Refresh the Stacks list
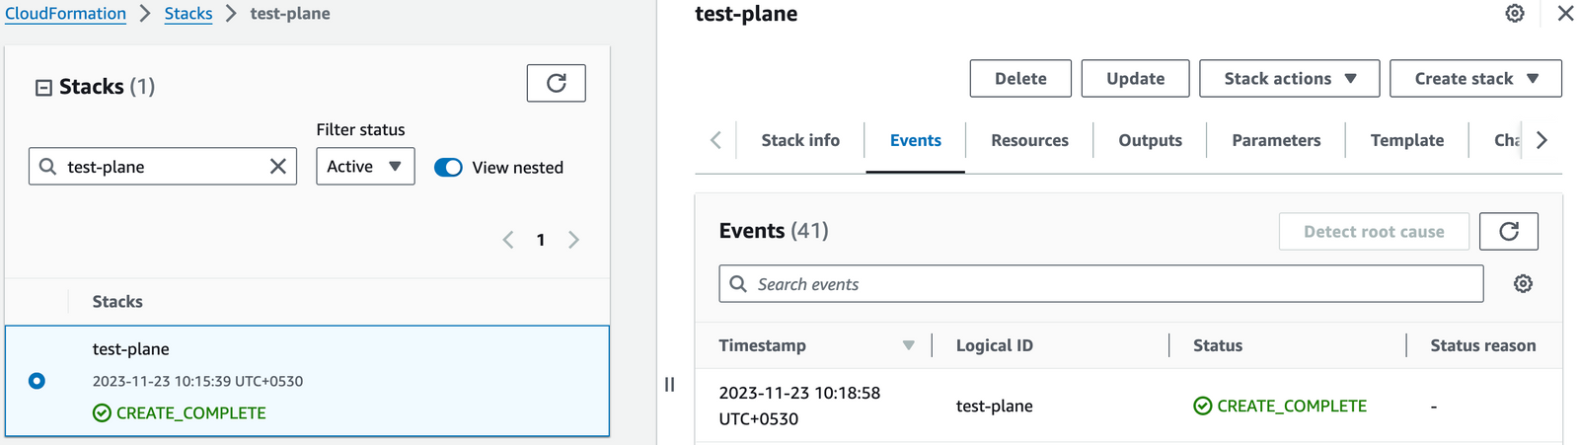The width and height of the screenshot is (1579, 445). (x=556, y=83)
